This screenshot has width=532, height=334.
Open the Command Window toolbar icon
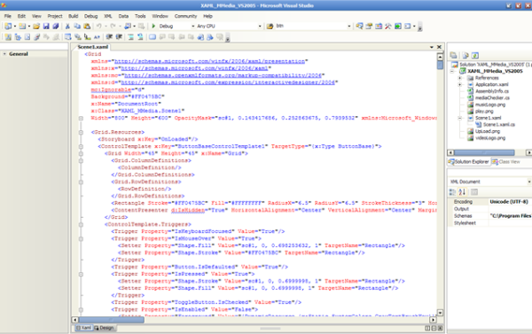[x=408, y=26]
